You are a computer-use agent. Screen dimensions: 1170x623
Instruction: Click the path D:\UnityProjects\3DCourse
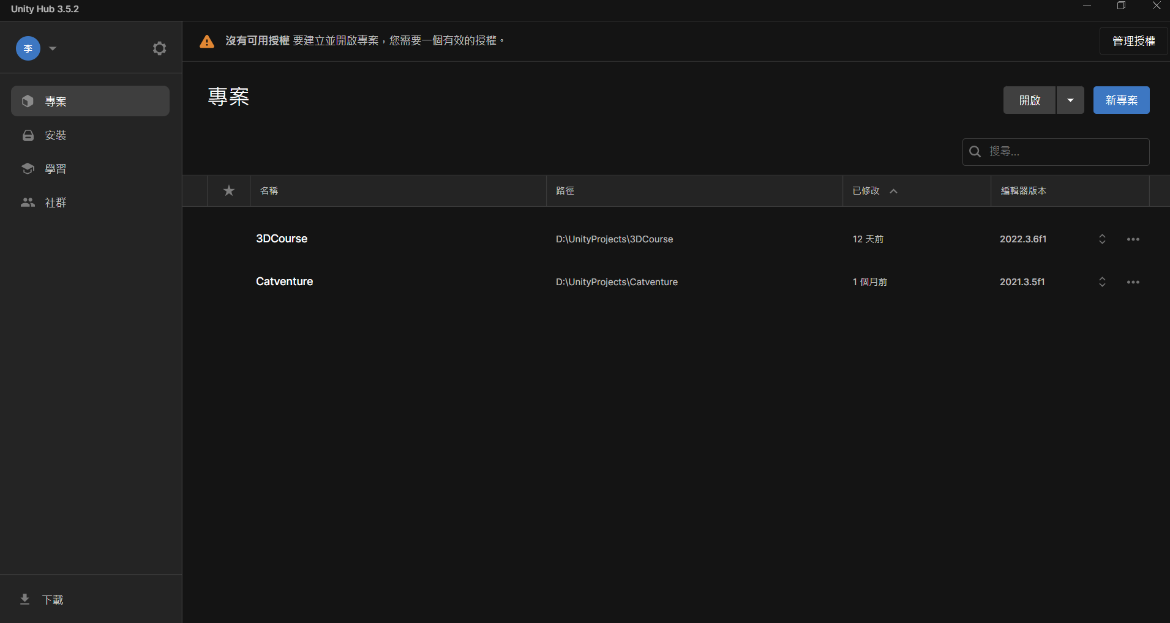614,239
